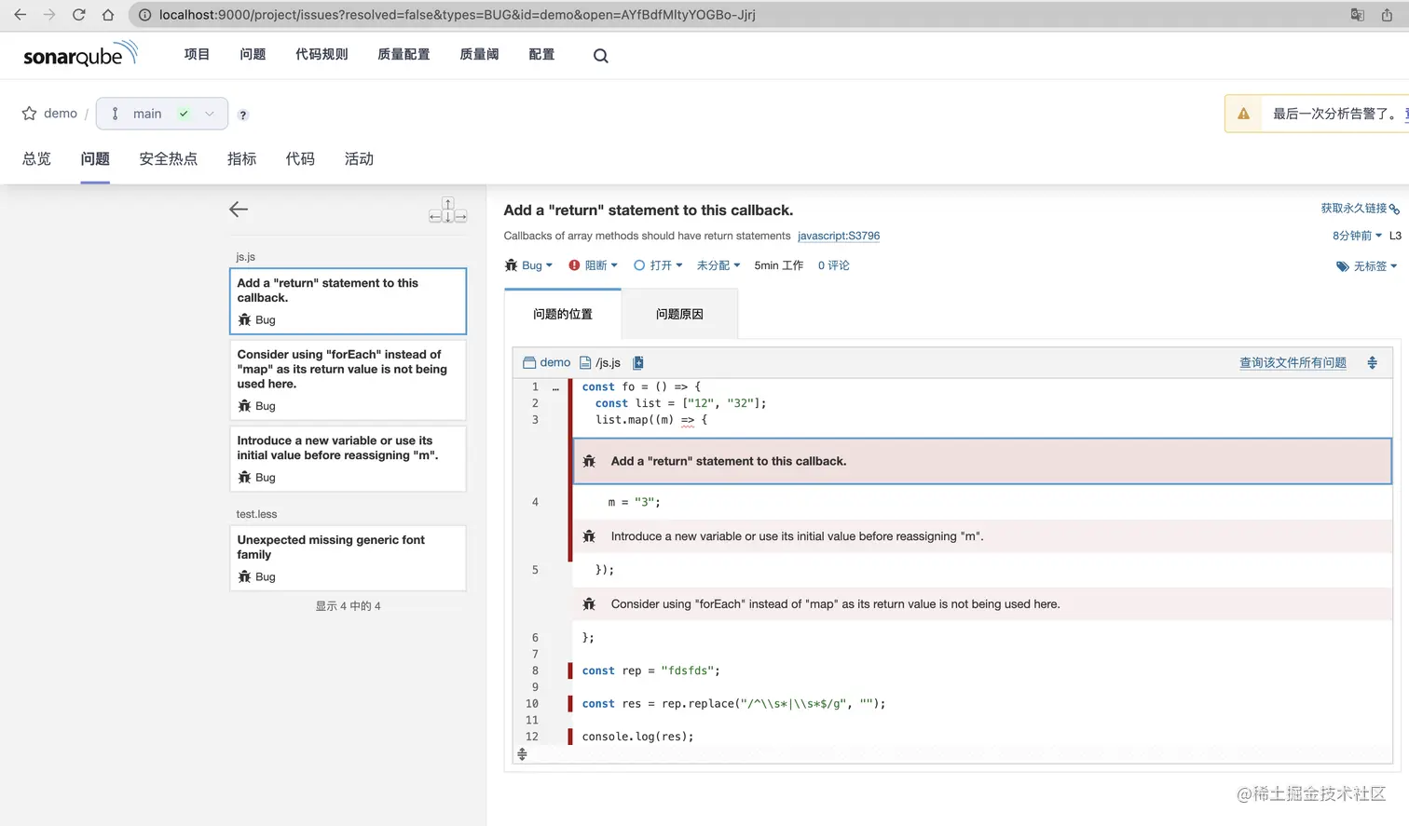The height and width of the screenshot is (826, 1409).
Task: Select the 问题的位置 tab
Action: click(563, 314)
